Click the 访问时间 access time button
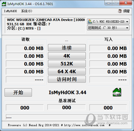 67,79
